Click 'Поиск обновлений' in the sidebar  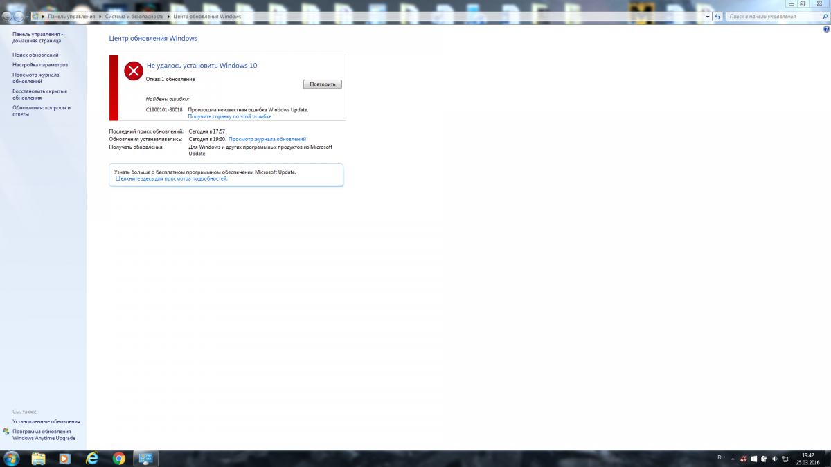[35, 55]
